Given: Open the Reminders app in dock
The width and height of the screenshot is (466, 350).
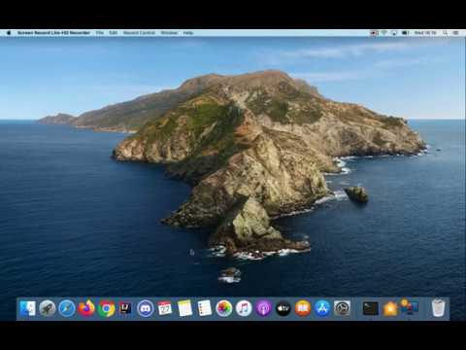Looking at the screenshot, I should click(x=205, y=308).
